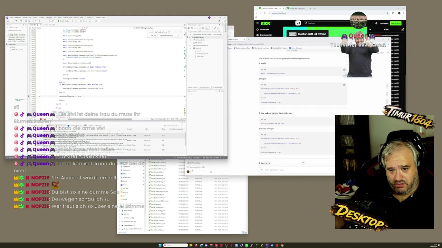Open a new tab in Chrome
Image resolution: width=442 pixels, height=248 pixels.
point(314,8)
